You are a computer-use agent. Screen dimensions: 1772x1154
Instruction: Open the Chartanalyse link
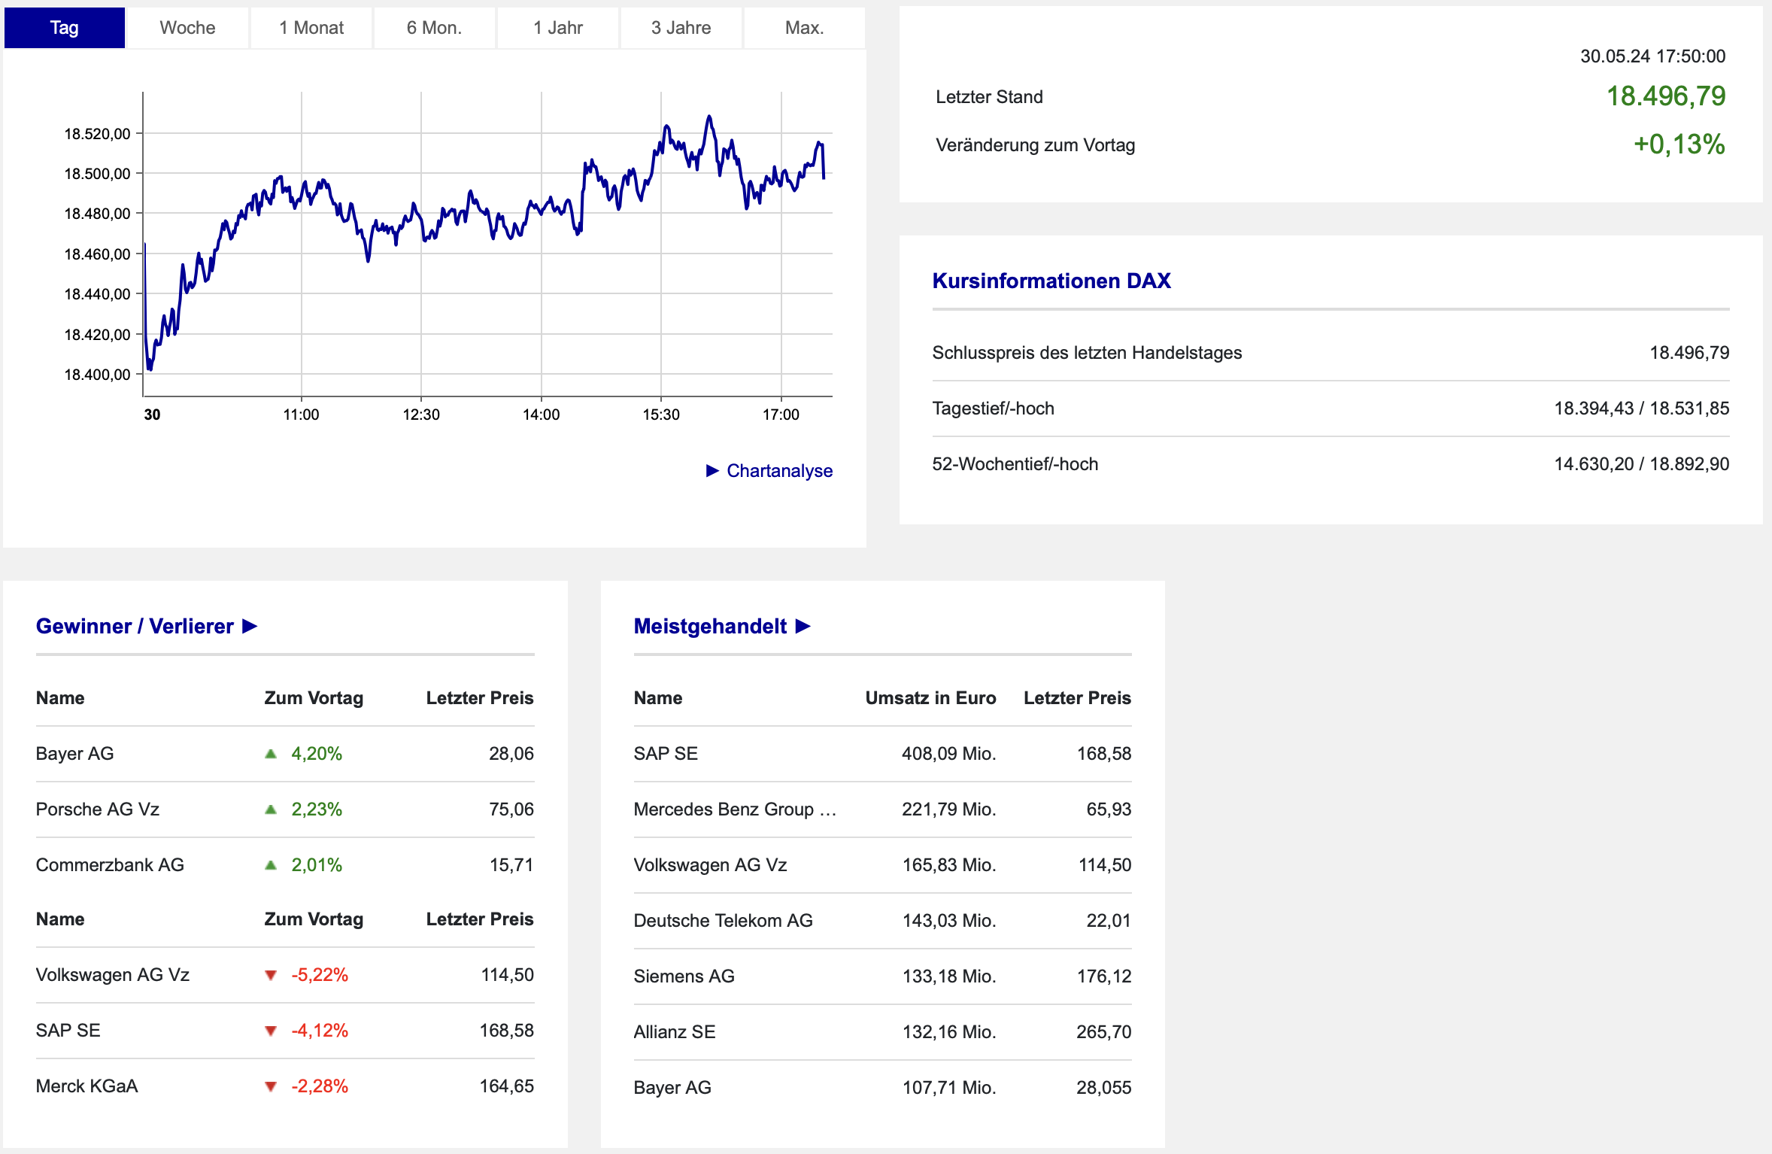(x=779, y=471)
